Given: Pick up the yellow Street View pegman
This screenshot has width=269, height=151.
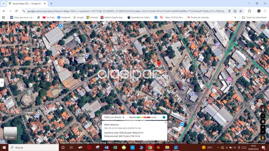Looking at the screenshot, I should pyautogui.click(x=263, y=138).
